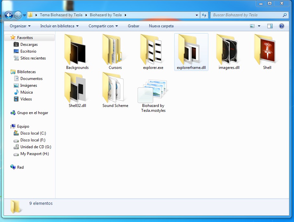Select the Shell32.dll folder
The height and width of the screenshot is (222, 294).
coord(77,88)
